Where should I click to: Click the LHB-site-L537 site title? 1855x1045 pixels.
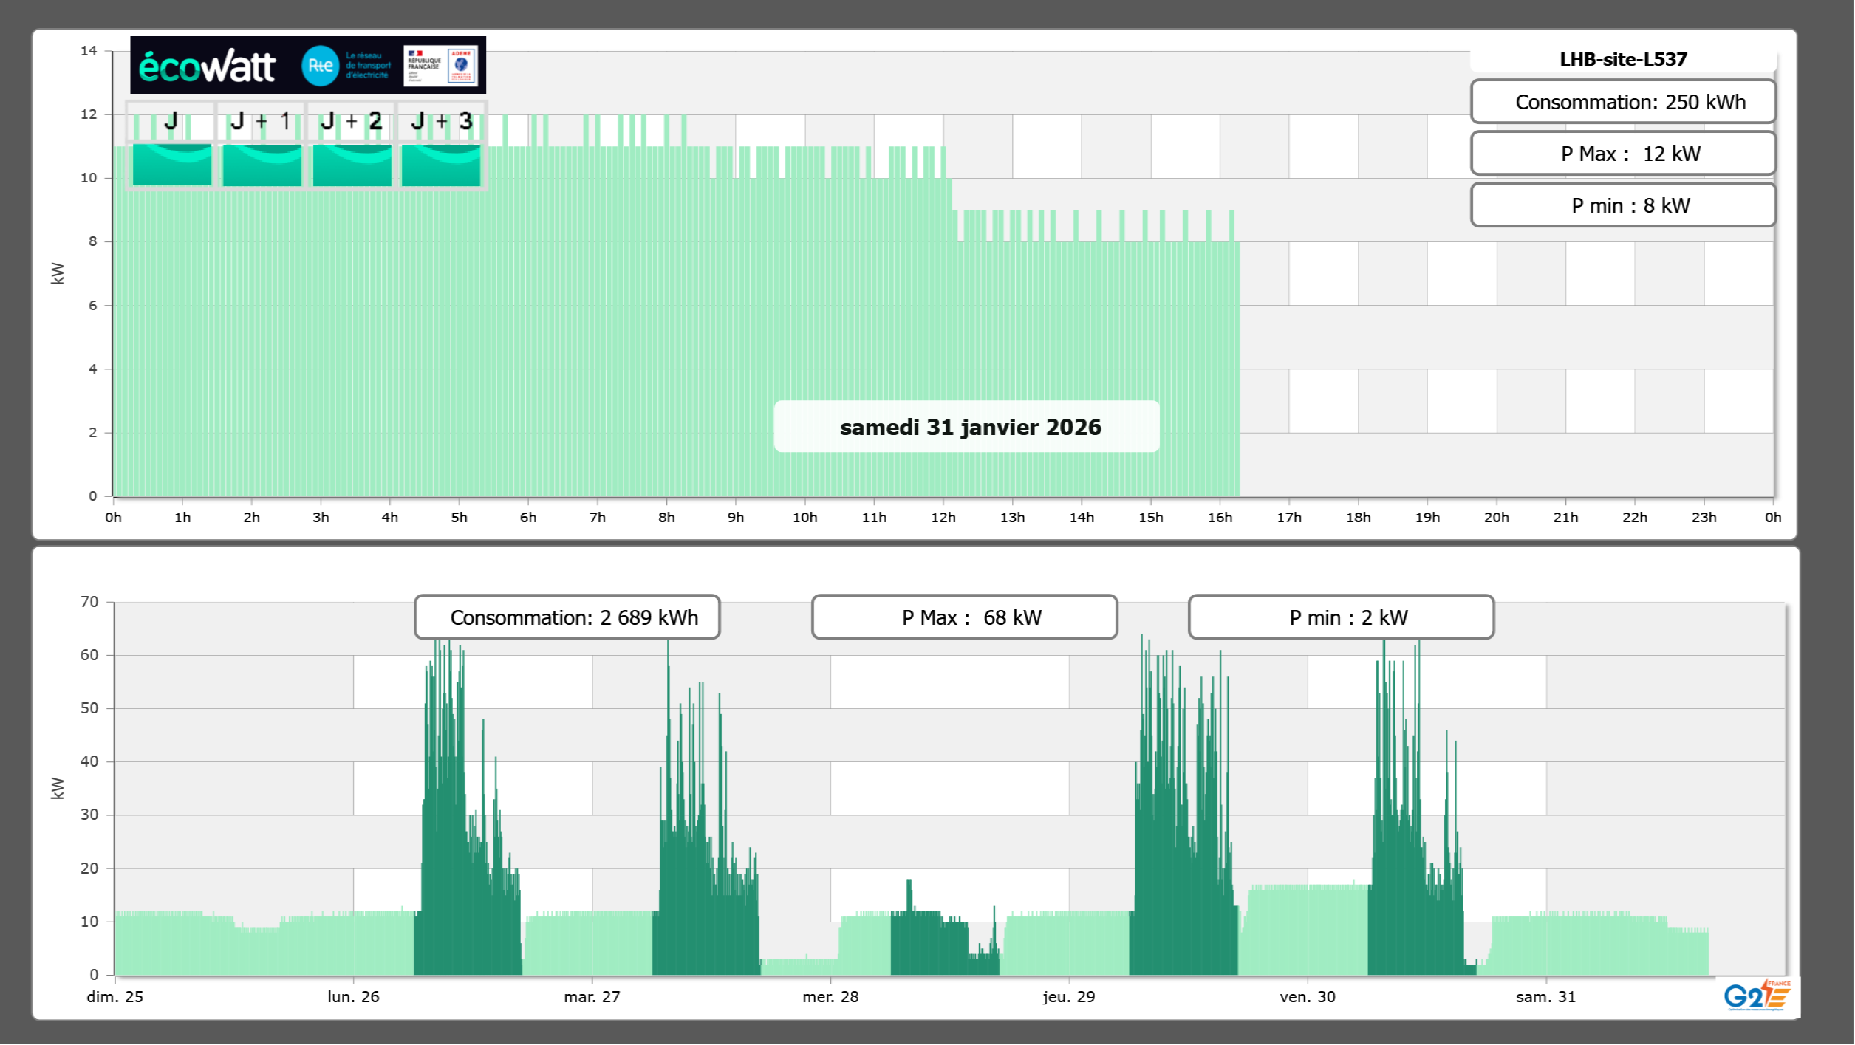(x=1622, y=59)
